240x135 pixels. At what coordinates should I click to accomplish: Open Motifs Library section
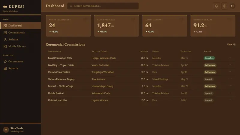(x=20, y=46)
